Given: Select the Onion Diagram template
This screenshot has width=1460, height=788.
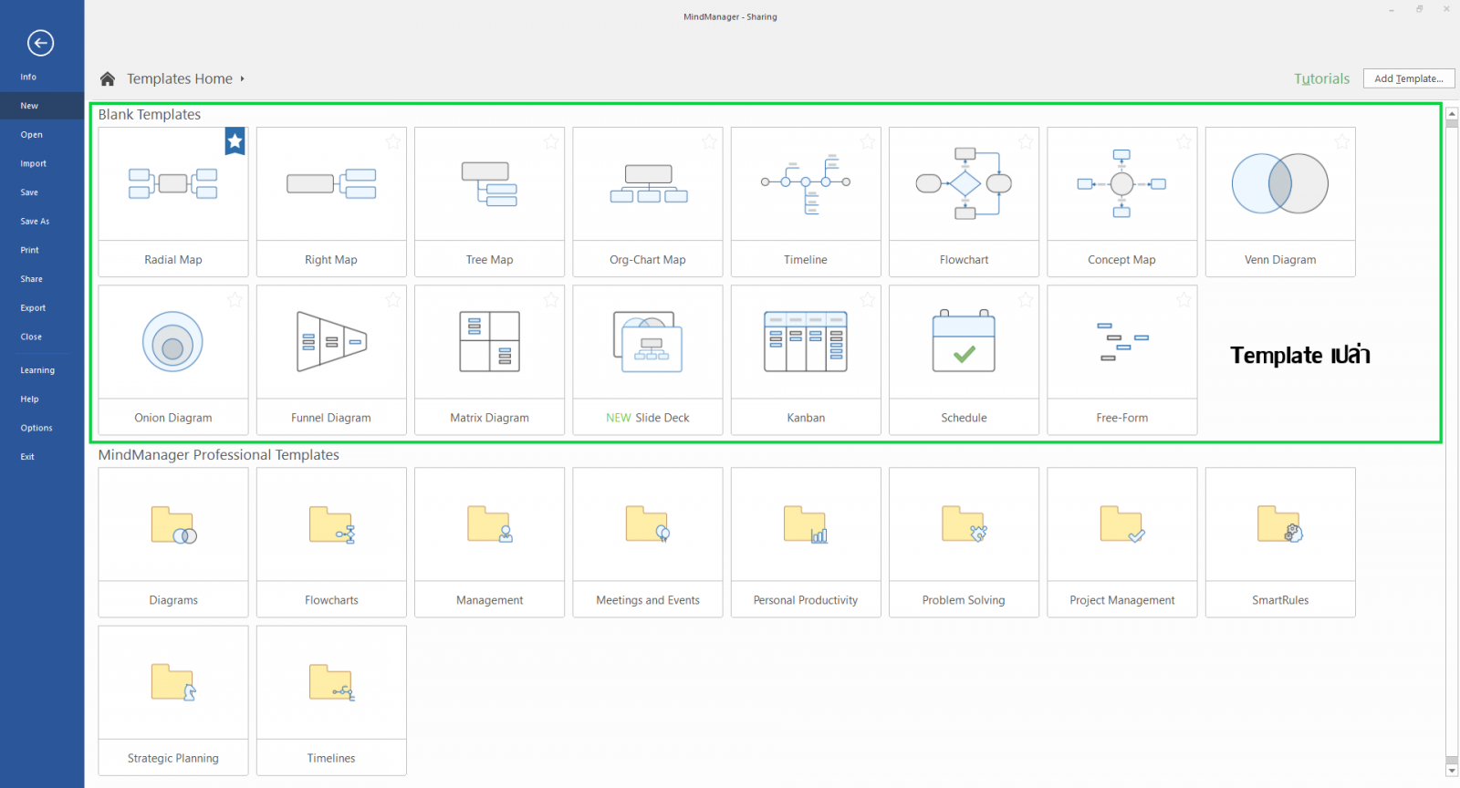Looking at the screenshot, I should point(173,360).
